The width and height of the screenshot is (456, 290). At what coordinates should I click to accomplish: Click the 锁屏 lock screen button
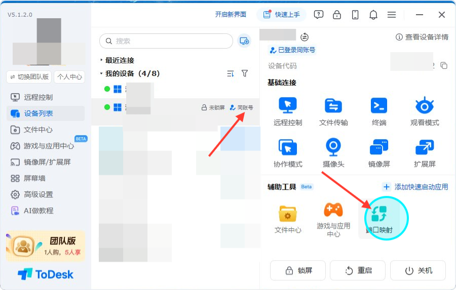tap(298, 271)
